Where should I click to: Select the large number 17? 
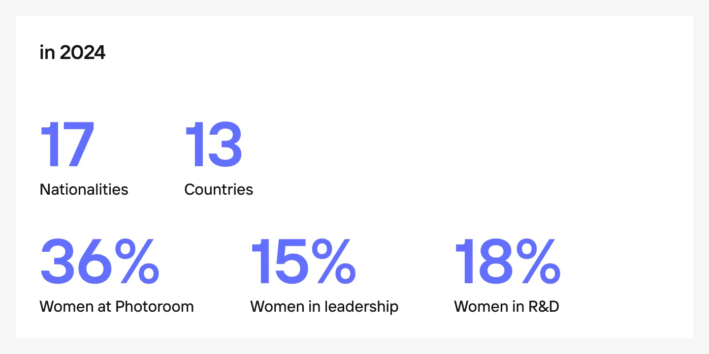(x=66, y=145)
